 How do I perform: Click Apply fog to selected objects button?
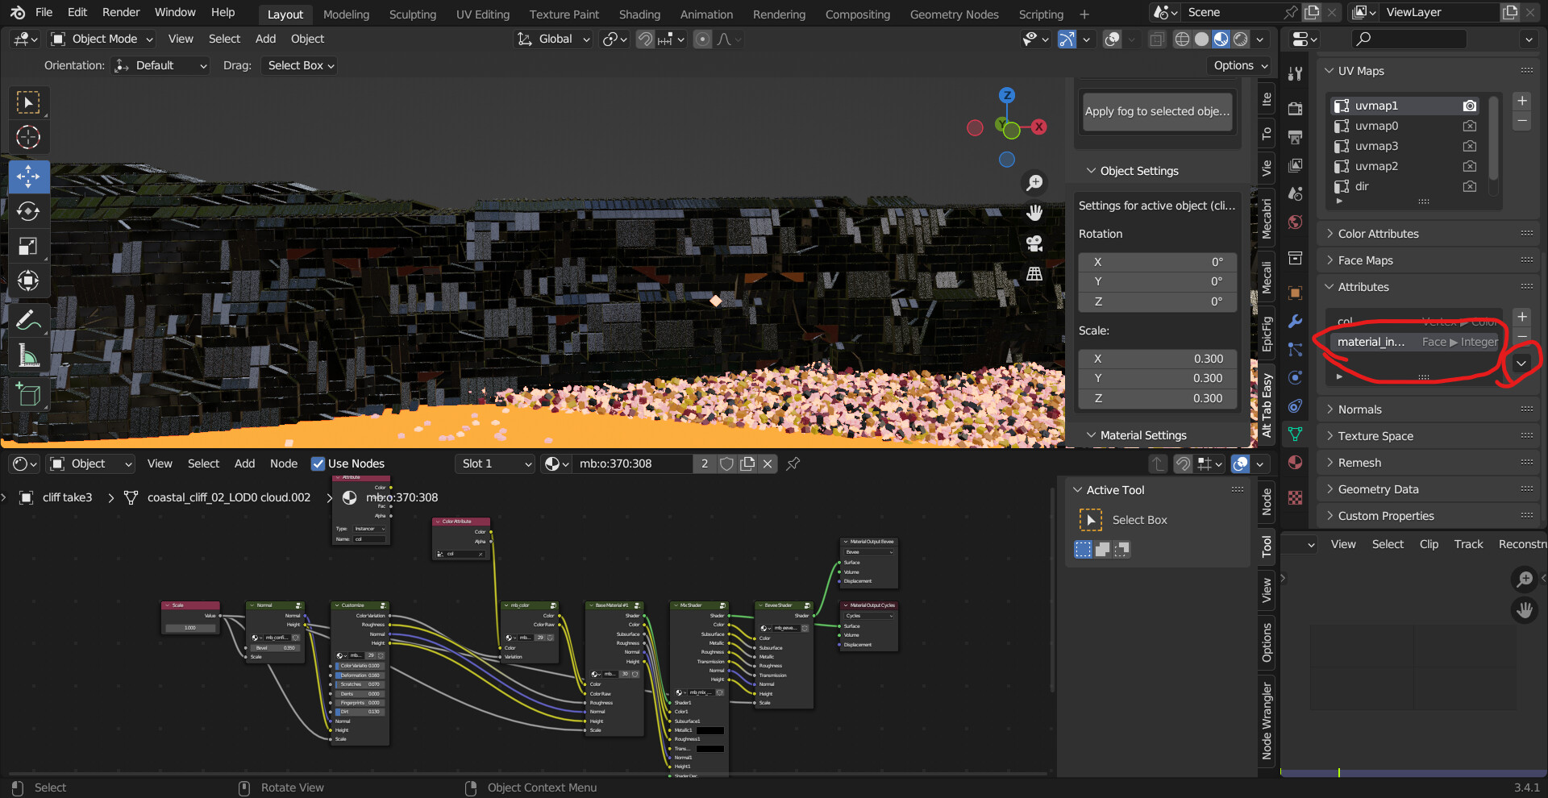pyautogui.click(x=1157, y=111)
